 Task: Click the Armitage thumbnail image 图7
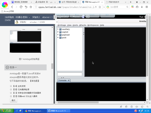pos(26,41)
